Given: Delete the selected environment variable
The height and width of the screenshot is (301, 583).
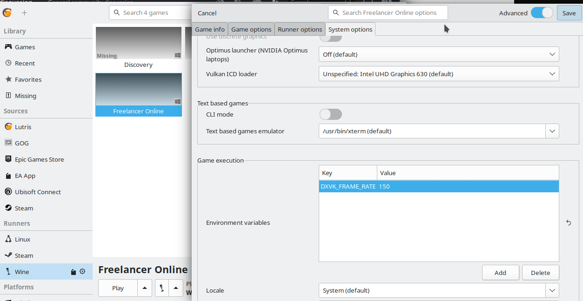Looking at the screenshot, I should pos(541,273).
